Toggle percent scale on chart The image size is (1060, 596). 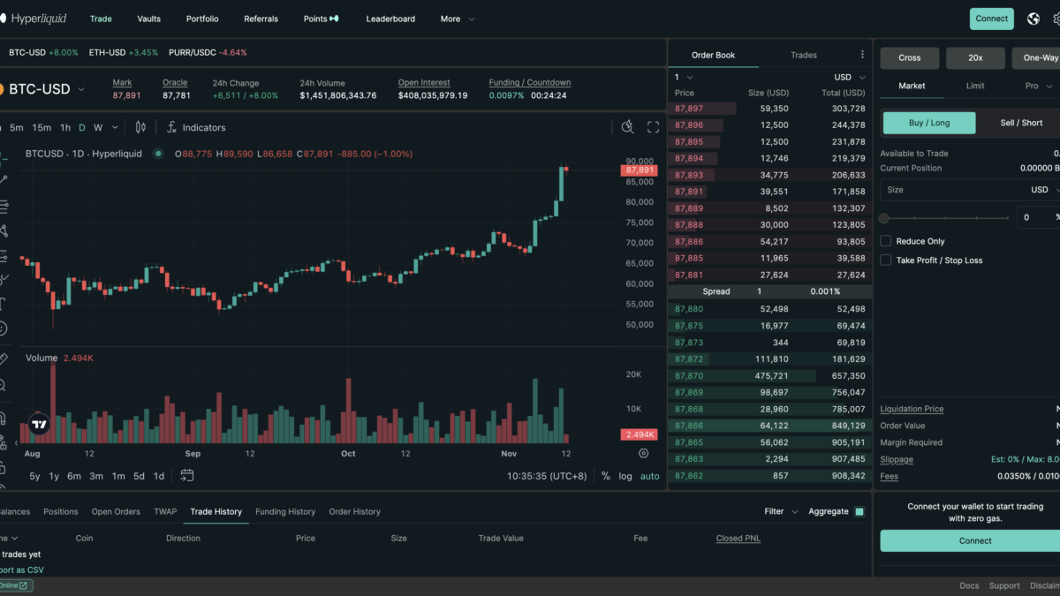coord(606,476)
